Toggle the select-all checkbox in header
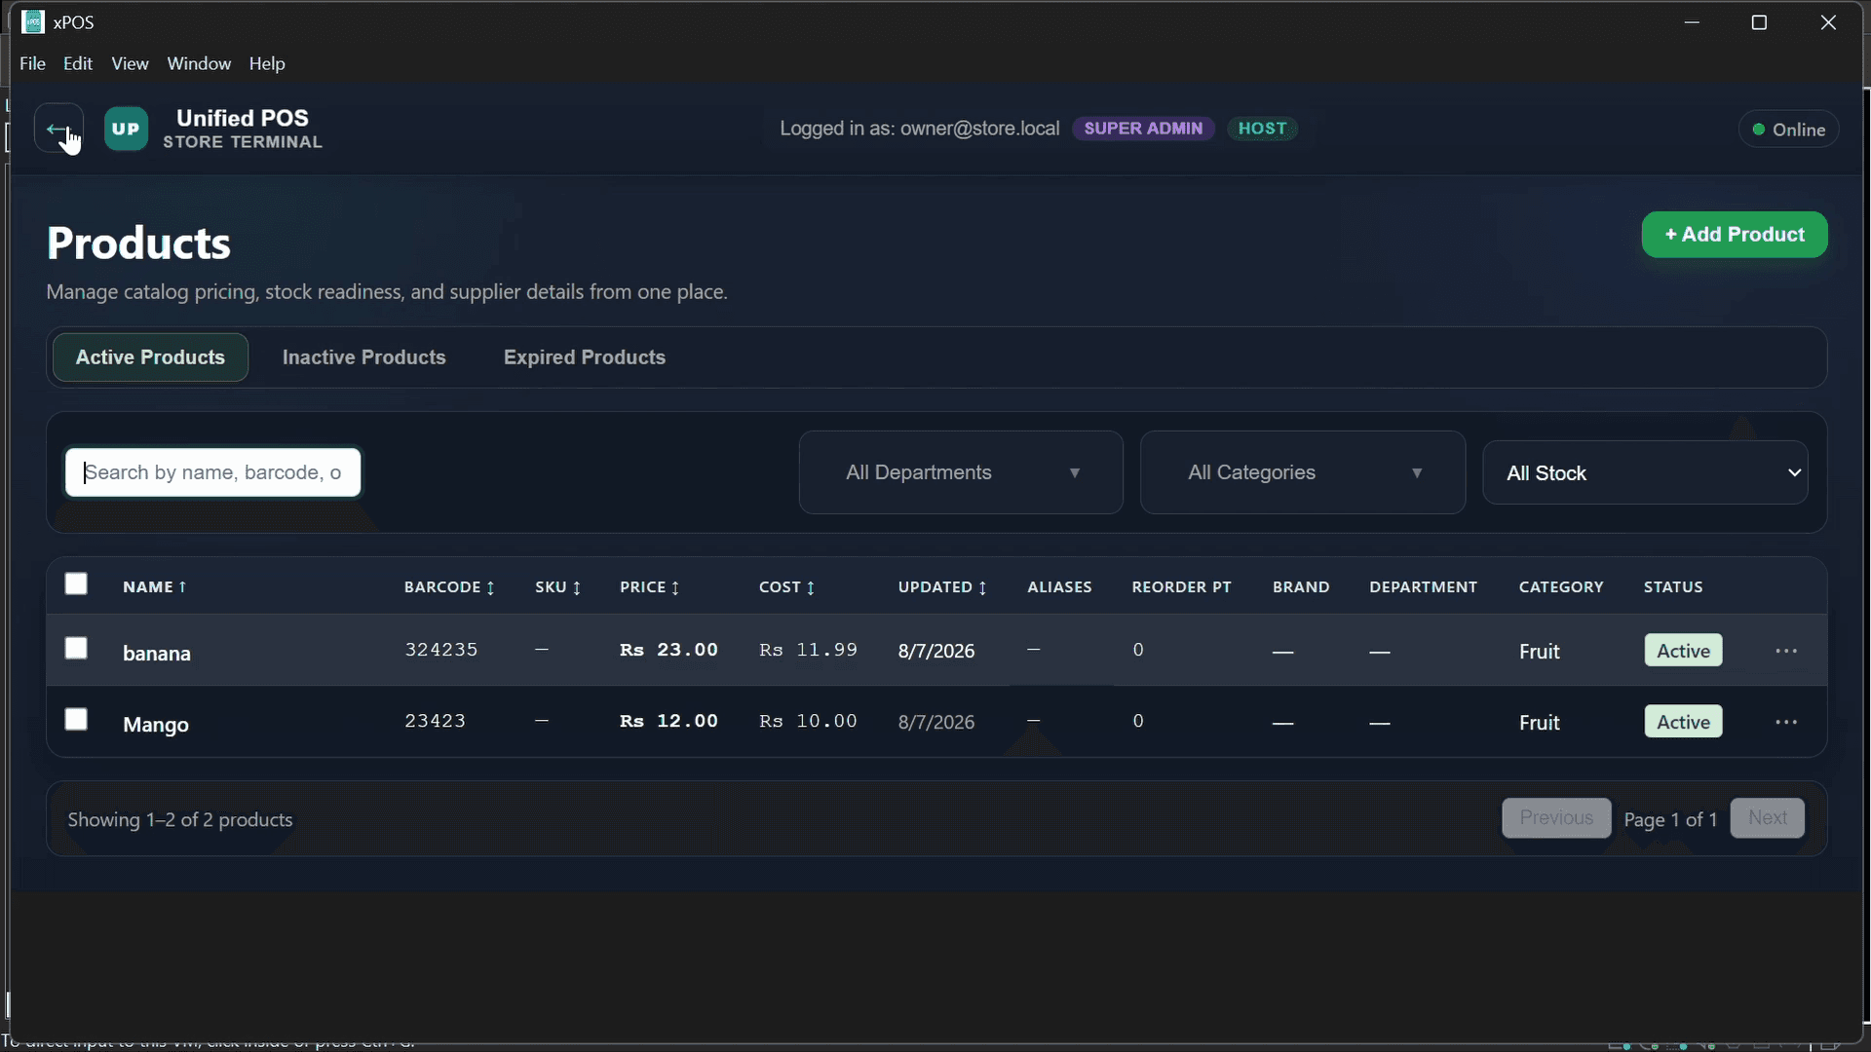 click(76, 583)
